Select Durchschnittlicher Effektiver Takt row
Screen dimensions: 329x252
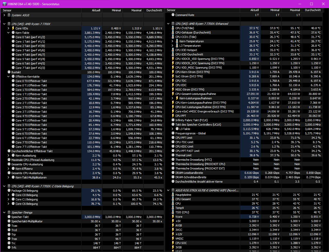tap(83, 151)
